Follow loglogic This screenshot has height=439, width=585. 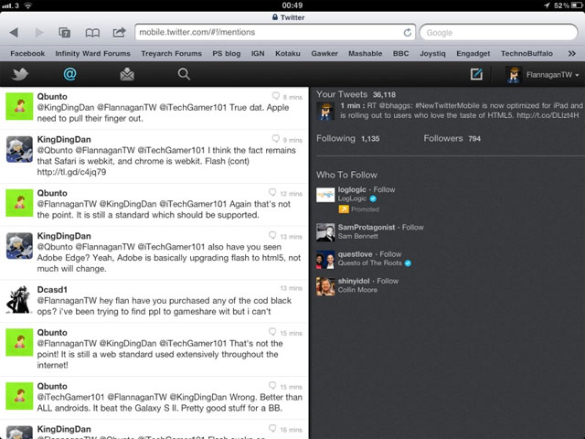(x=384, y=189)
